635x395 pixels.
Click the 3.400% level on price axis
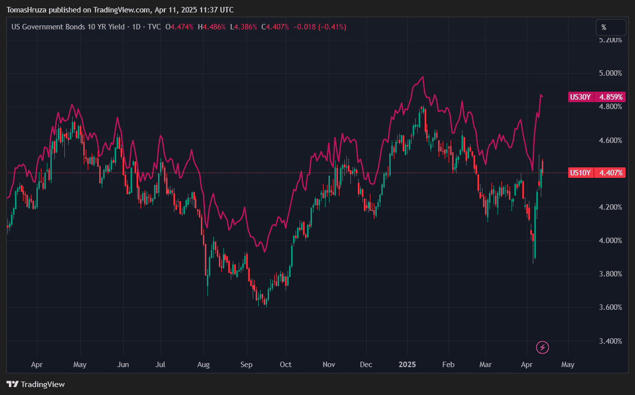click(x=610, y=341)
